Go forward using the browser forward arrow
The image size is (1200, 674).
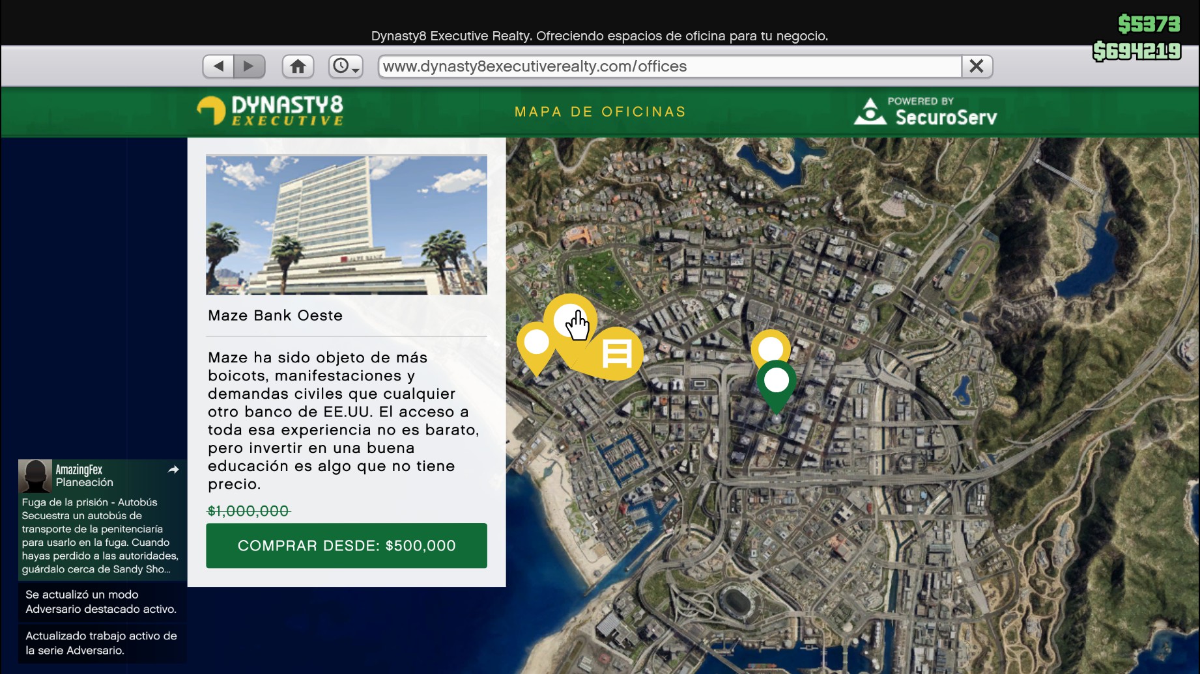coord(249,66)
